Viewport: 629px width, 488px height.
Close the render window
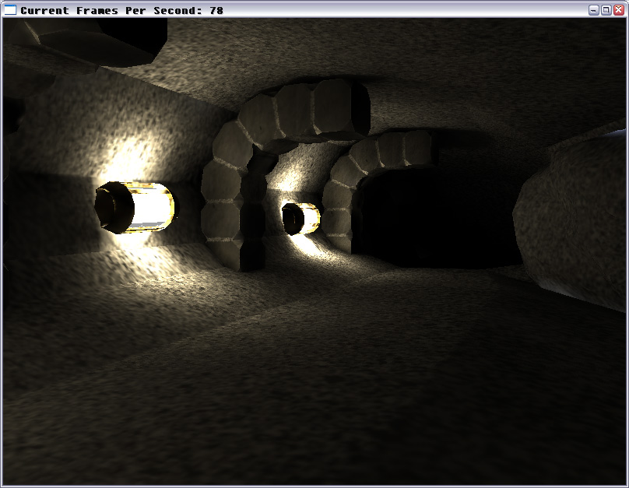click(x=619, y=10)
